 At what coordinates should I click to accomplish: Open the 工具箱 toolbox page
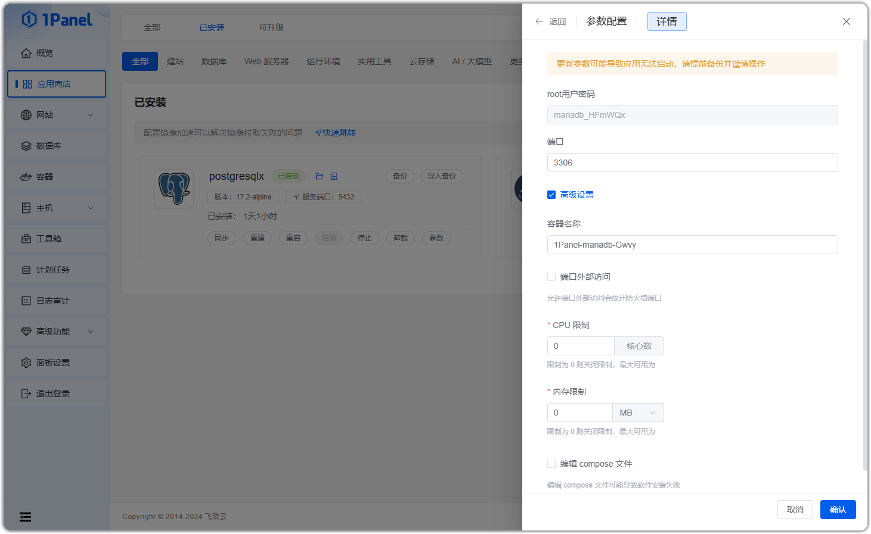[57, 239]
